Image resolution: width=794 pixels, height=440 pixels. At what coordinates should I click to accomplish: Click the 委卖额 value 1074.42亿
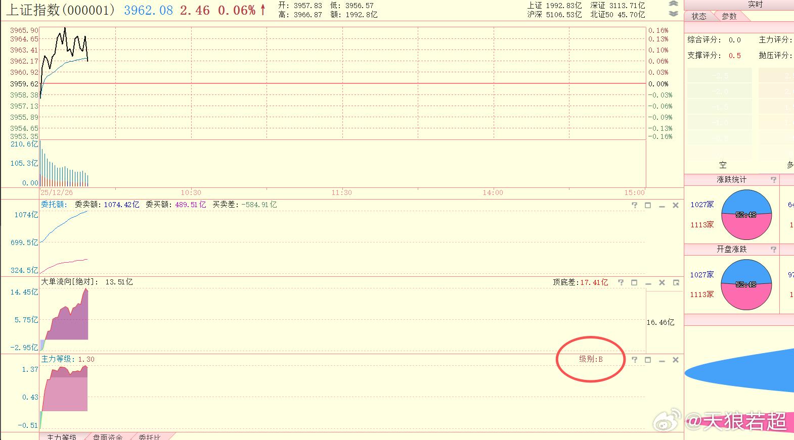[x=121, y=205]
